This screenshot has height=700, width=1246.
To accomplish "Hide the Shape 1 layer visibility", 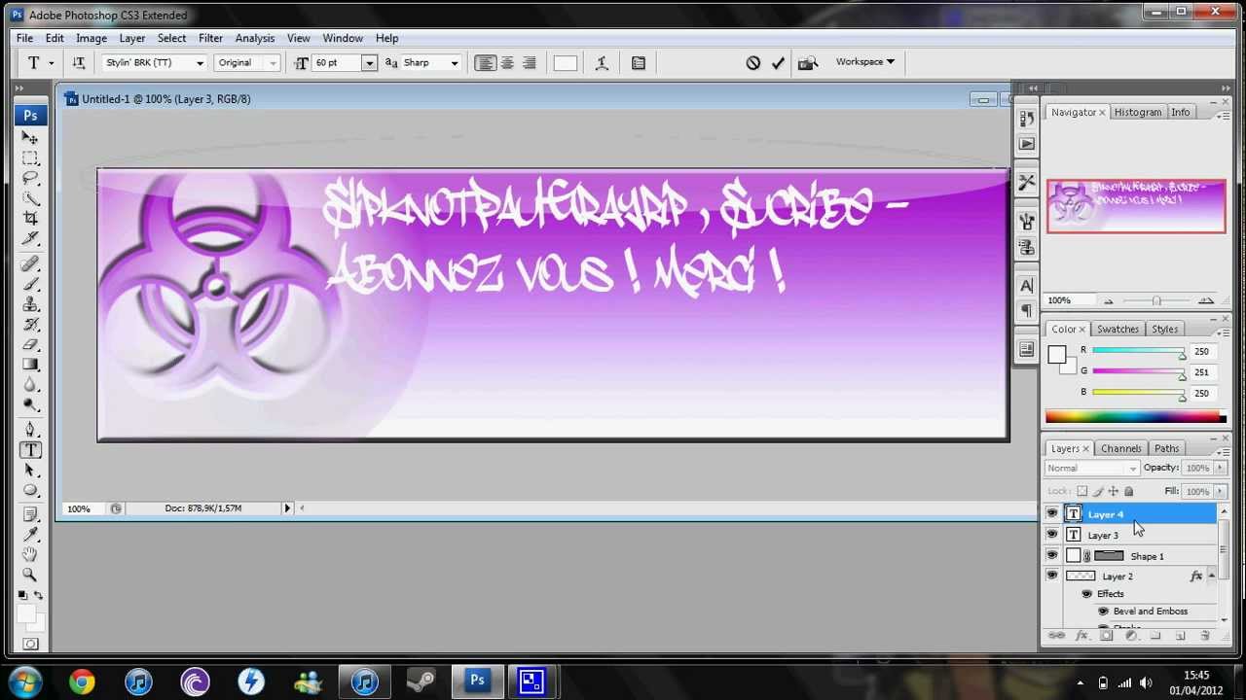I will [x=1051, y=556].
